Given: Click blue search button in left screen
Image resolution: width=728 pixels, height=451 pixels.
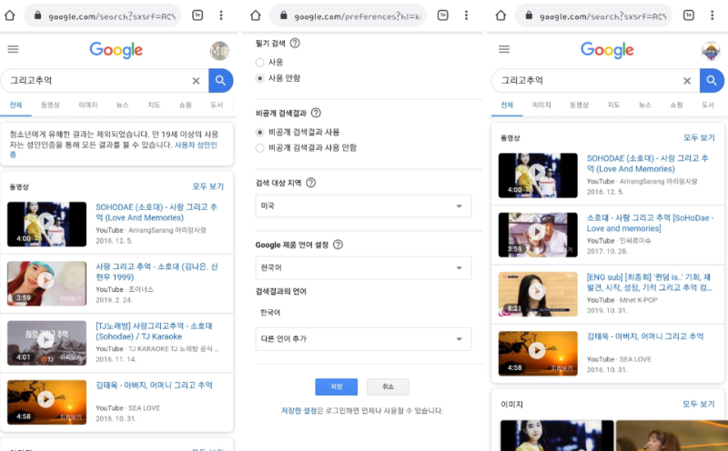Looking at the screenshot, I should (x=220, y=81).
